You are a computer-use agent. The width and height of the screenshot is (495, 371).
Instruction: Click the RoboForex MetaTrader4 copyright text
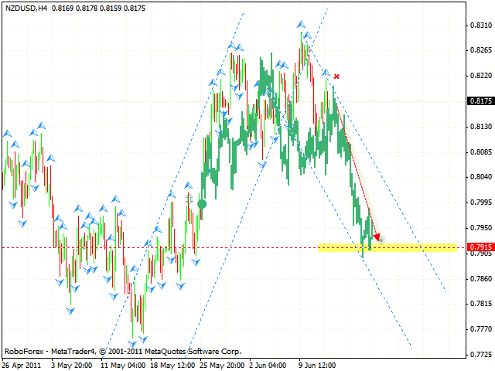122,350
